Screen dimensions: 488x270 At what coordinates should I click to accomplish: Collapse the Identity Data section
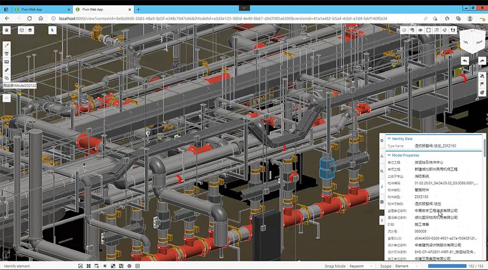[389, 139]
